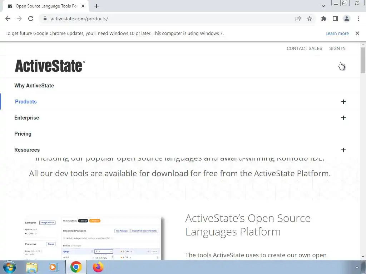Click ActiveState's Open Source Languages Platform heading

pos(248,225)
